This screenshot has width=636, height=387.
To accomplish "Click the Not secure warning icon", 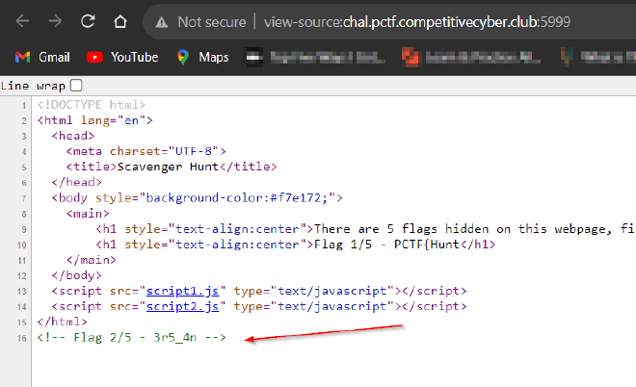I will click(x=162, y=22).
